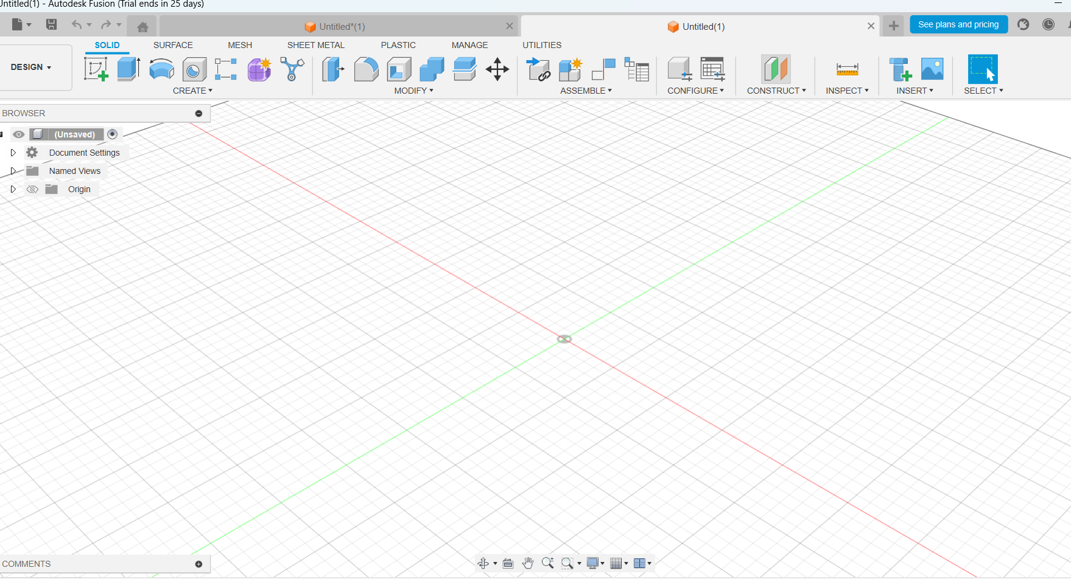This screenshot has height=579, width=1071.
Task: Click the Measure tool under Inspect
Action: (x=847, y=69)
